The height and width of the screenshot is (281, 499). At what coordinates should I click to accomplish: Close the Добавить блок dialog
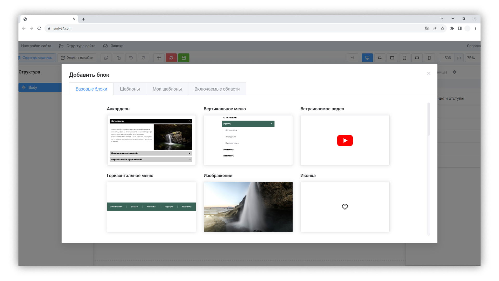[429, 74]
